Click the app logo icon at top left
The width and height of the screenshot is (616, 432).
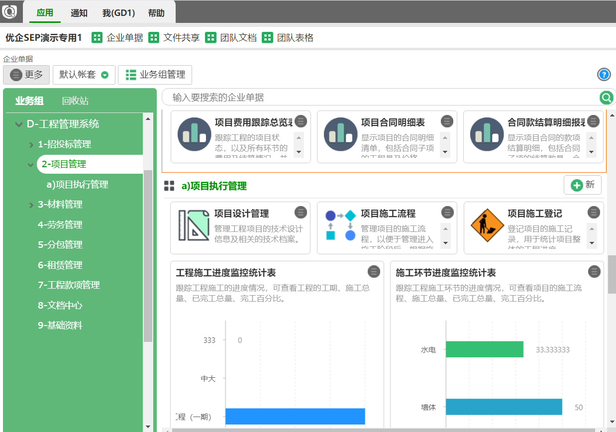tap(9, 12)
